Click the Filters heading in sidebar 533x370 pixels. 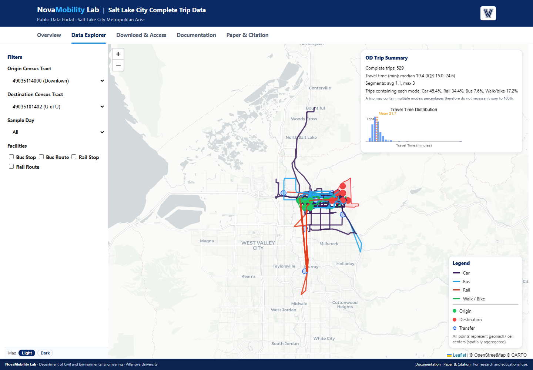tap(15, 57)
